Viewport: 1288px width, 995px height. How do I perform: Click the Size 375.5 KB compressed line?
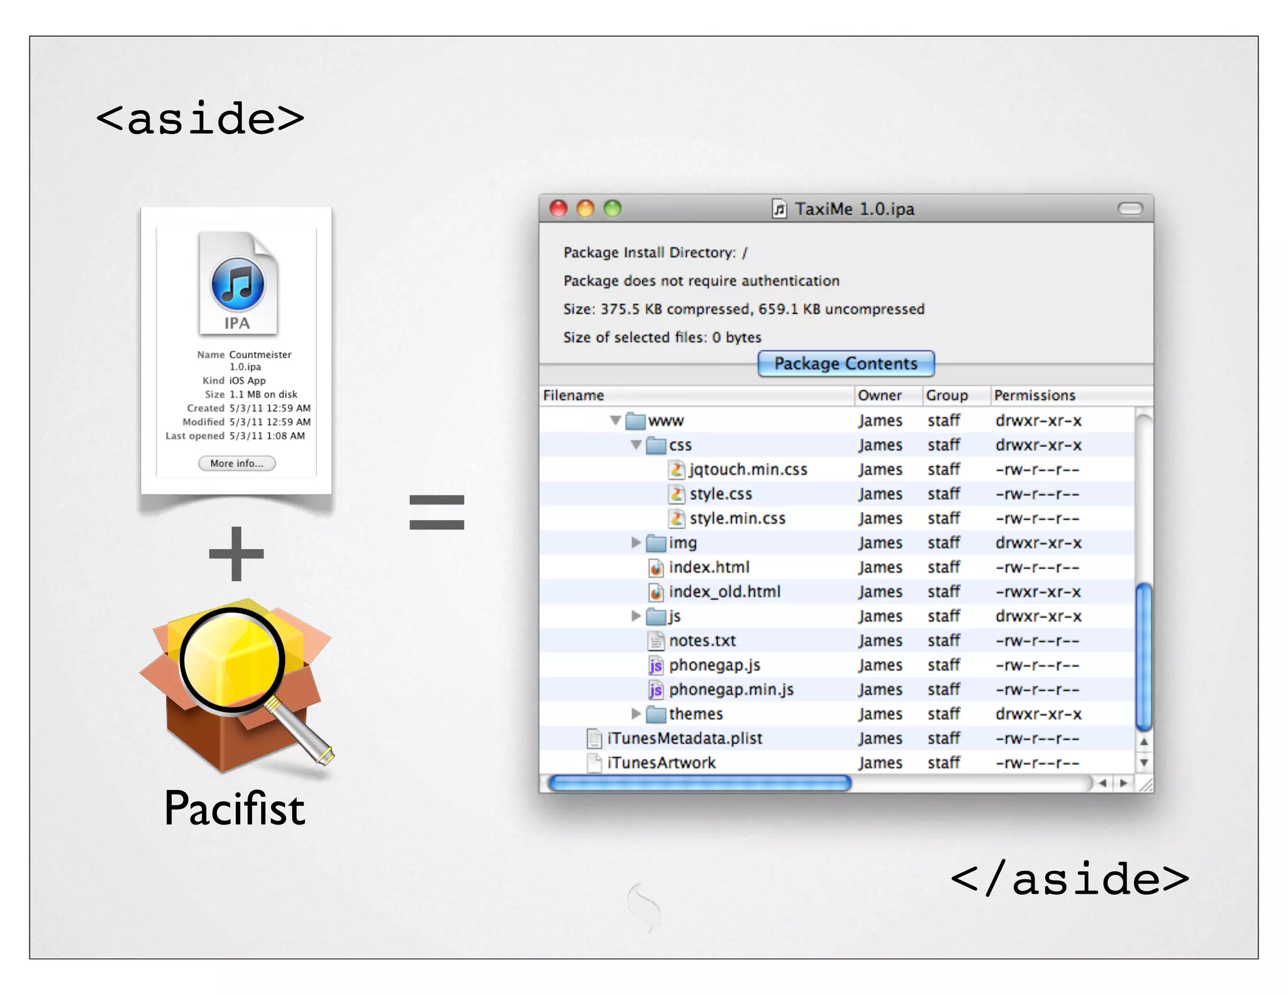pyautogui.click(x=744, y=309)
